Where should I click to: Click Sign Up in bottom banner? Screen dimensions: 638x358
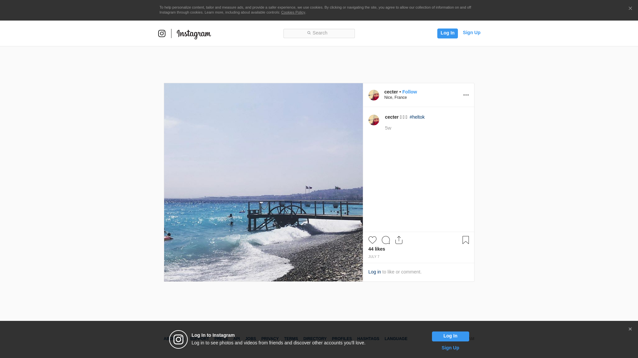(450, 348)
